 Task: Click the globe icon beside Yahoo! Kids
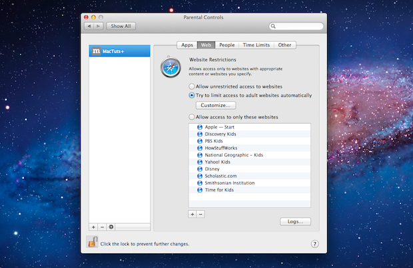click(200, 162)
